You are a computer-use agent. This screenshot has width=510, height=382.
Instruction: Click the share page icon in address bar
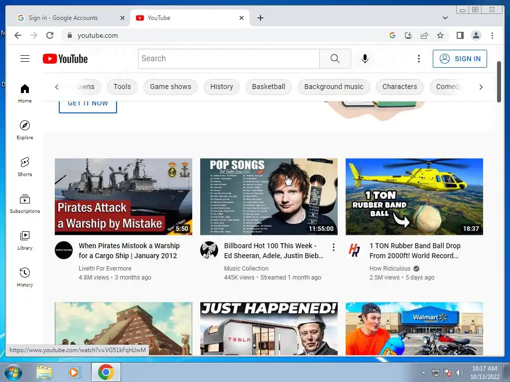(424, 35)
